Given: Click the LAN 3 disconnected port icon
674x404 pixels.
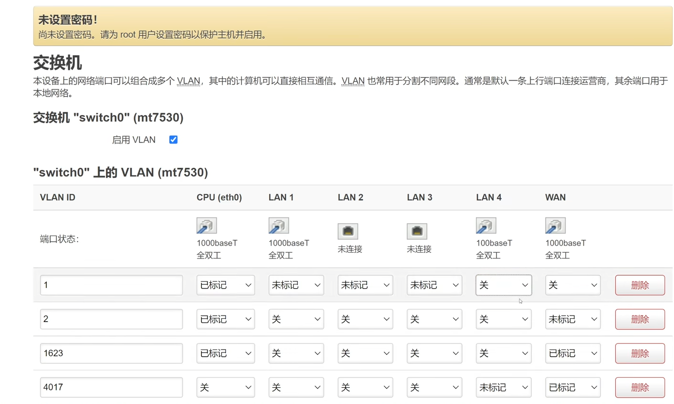Looking at the screenshot, I should [x=417, y=231].
